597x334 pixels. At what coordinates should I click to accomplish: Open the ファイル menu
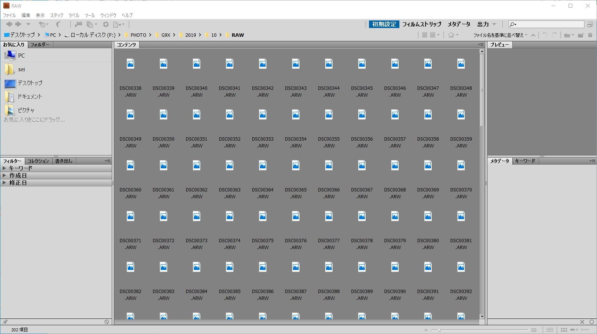10,15
